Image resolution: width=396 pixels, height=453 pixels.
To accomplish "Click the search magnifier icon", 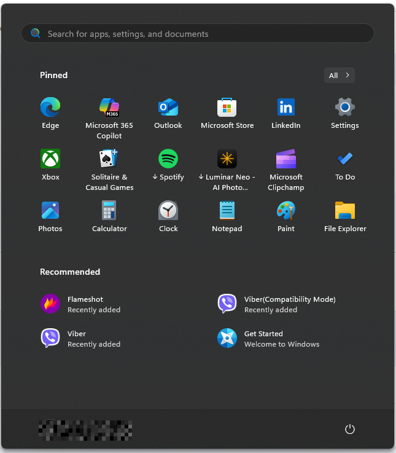I will pyautogui.click(x=36, y=34).
